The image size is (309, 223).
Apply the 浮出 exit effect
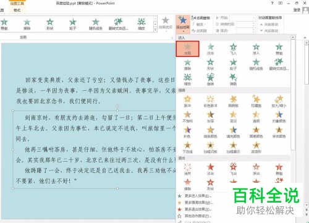[x=256, y=169]
